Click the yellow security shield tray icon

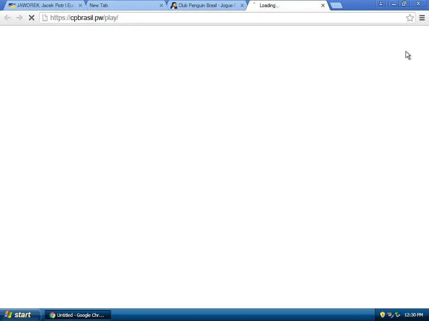tap(382, 315)
